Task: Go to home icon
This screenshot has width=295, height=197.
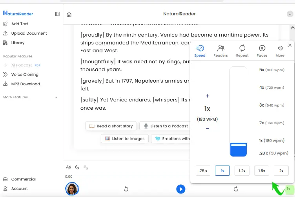Action: click(x=69, y=15)
